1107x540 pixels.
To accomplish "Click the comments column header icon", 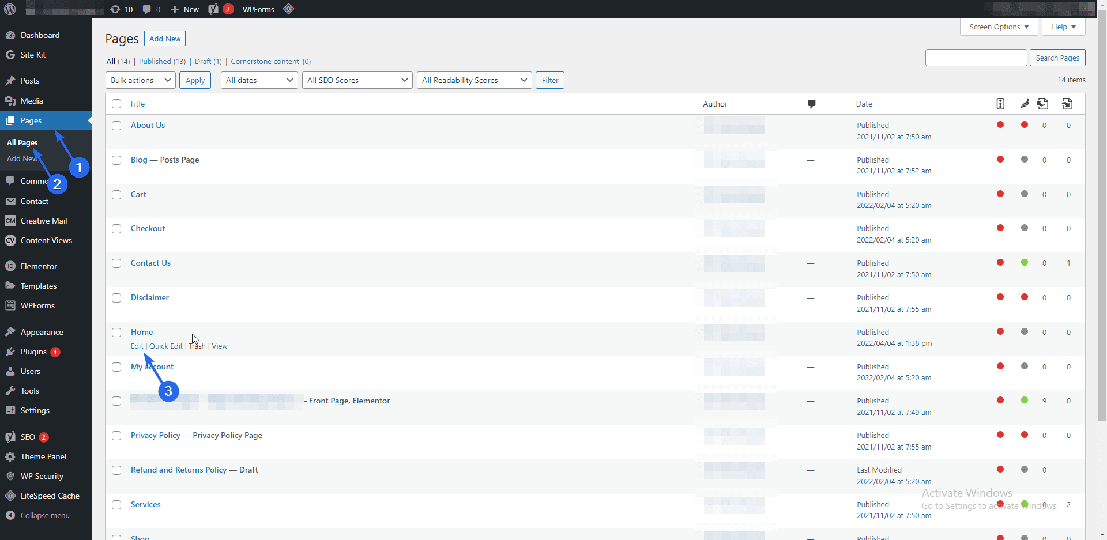I will click(x=811, y=104).
